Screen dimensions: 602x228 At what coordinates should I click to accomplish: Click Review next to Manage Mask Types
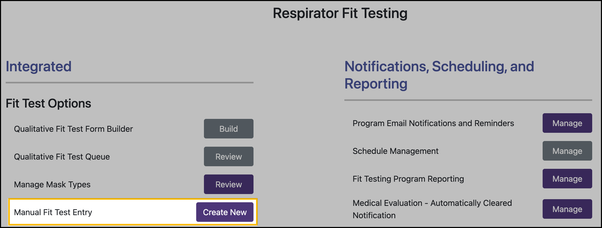228,184
